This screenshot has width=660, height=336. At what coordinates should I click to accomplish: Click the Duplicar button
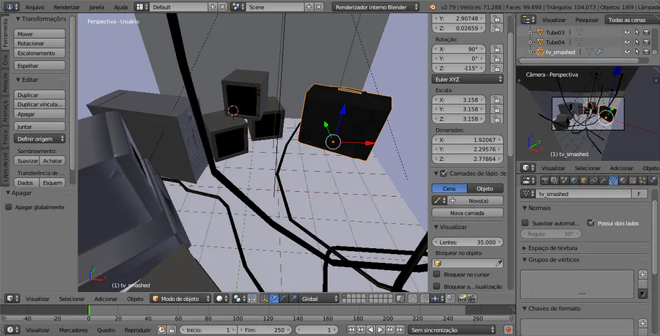pyautogui.click(x=40, y=95)
